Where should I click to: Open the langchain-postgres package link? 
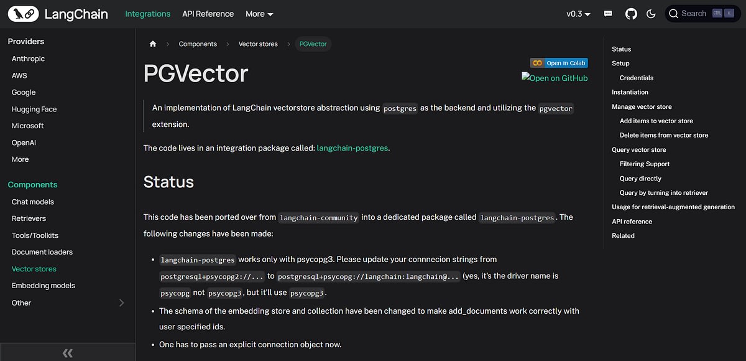[352, 148]
